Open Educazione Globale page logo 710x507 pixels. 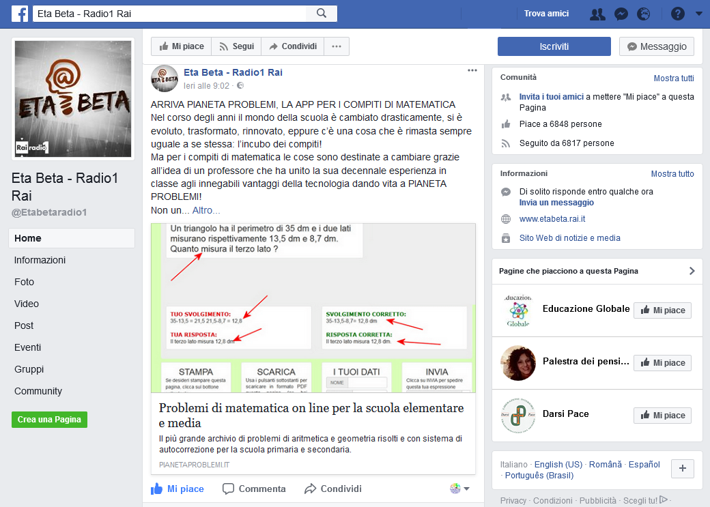pyautogui.click(x=518, y=310)
